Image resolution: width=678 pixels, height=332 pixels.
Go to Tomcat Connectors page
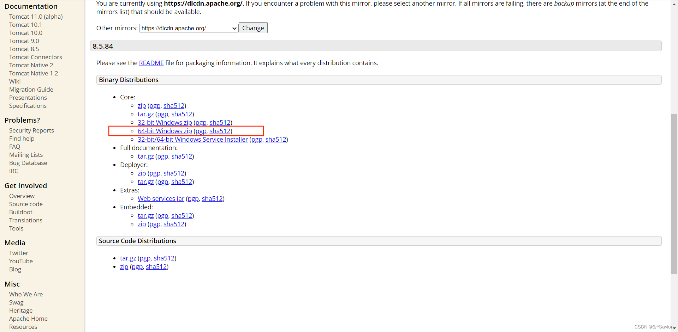tap(36, 57)
